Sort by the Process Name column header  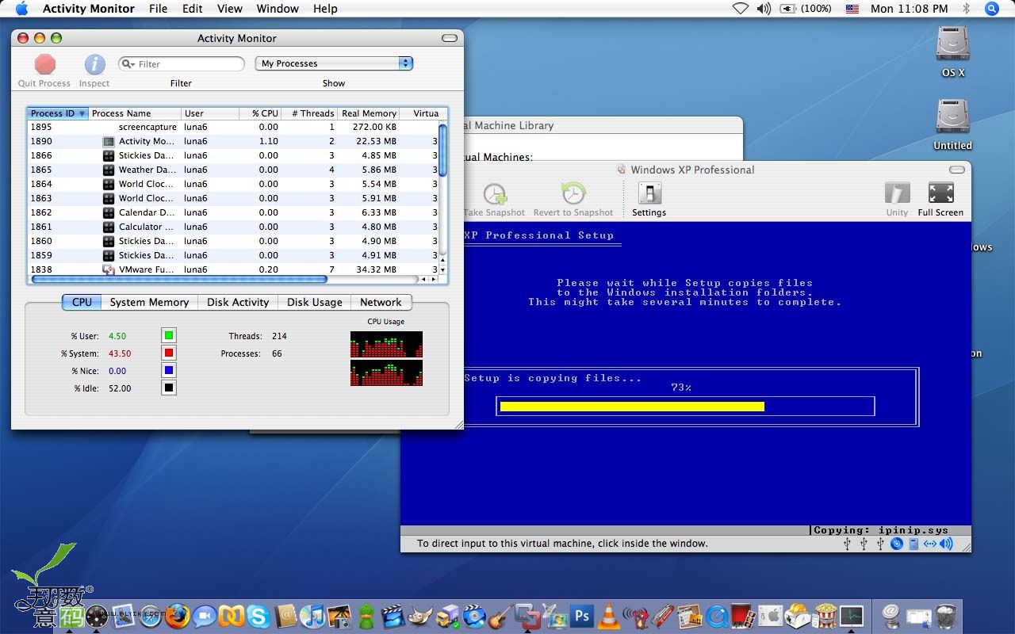[x=136, y=113]
